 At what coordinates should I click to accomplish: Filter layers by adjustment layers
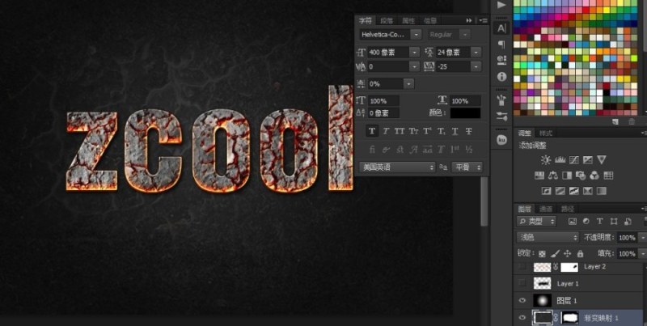point(586,221)
